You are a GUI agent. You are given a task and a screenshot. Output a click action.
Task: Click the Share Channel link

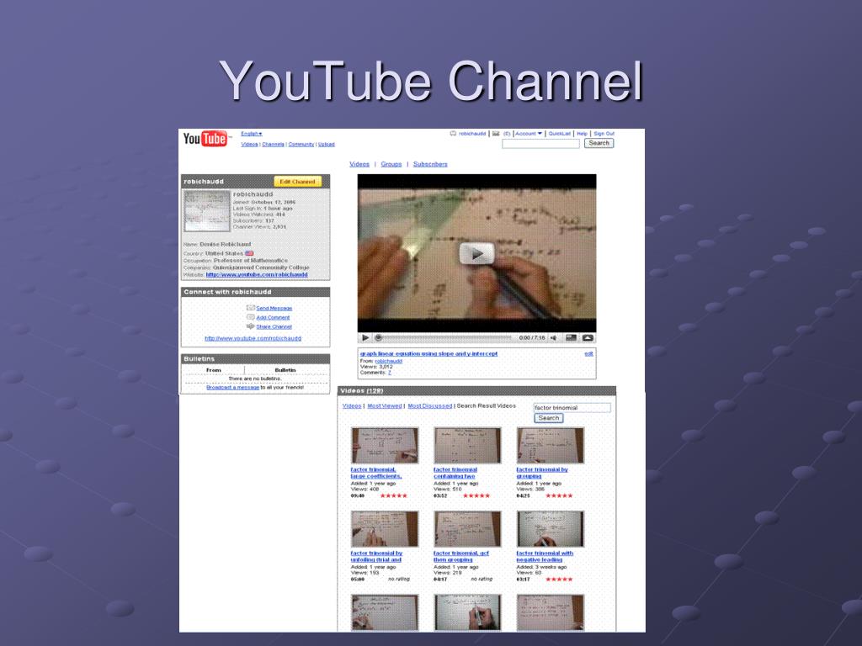274,327
